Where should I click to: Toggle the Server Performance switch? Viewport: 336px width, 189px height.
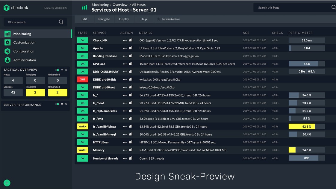[x=57, y=104]
